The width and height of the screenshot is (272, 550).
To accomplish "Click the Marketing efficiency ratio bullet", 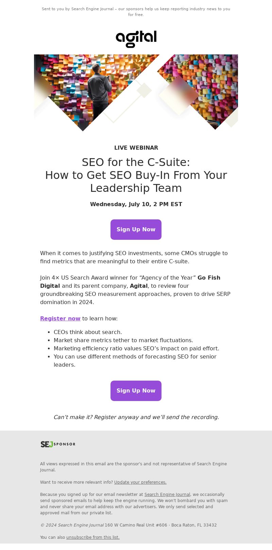I will [x=136, y=349].
